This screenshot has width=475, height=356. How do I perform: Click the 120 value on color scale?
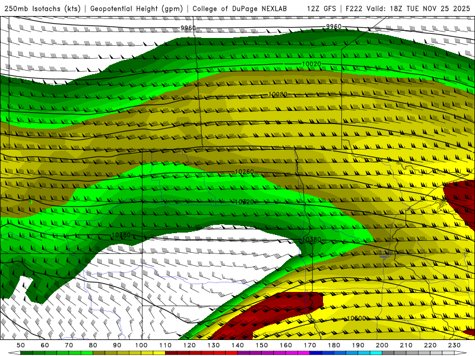189,345
